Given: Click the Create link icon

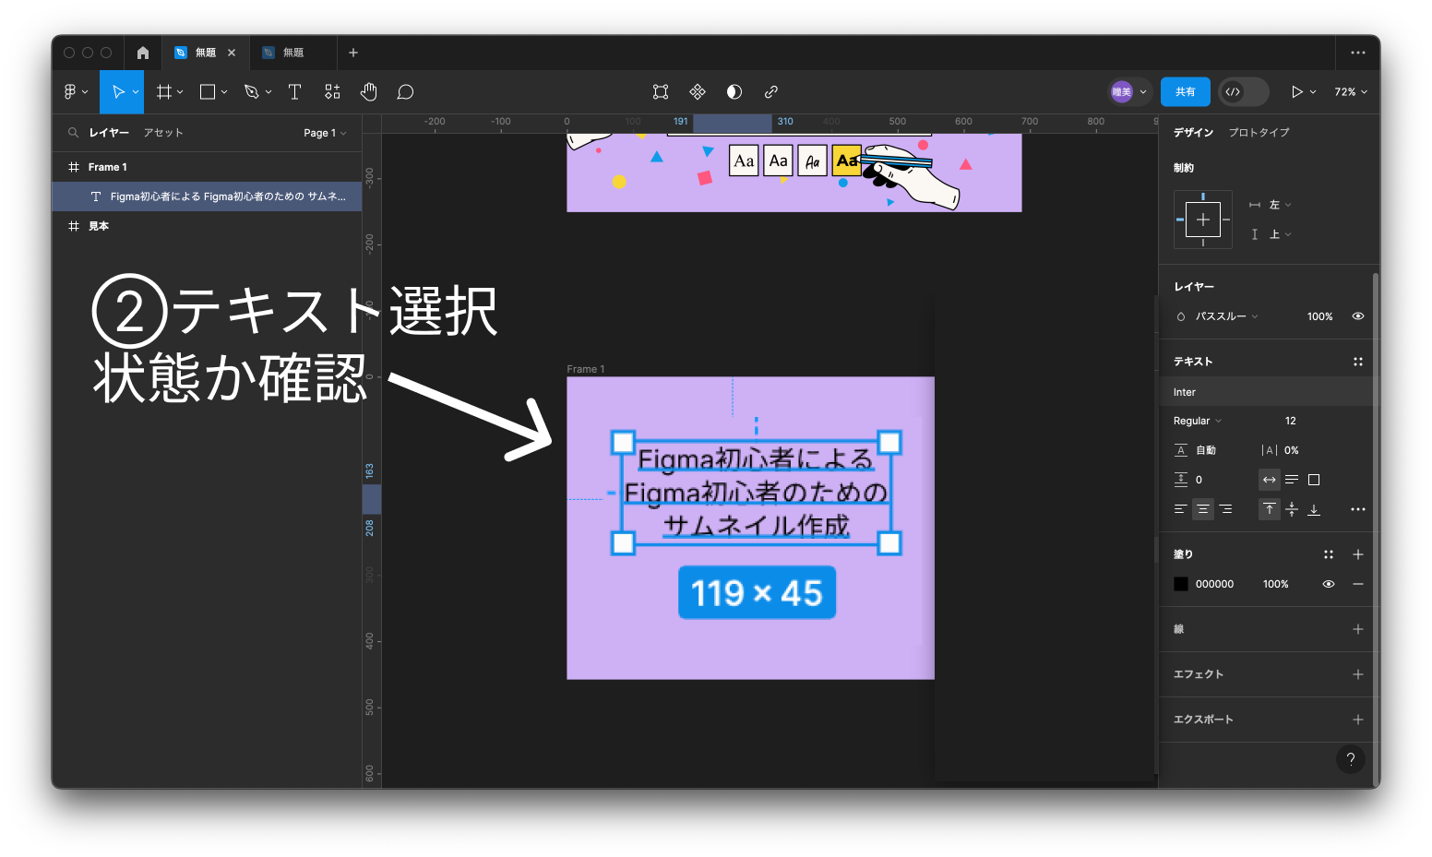Looking at the screenshot, I should pyautogui.click(x=771, y=91).
